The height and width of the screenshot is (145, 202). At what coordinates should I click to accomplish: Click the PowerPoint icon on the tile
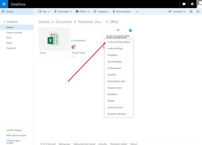74,47
